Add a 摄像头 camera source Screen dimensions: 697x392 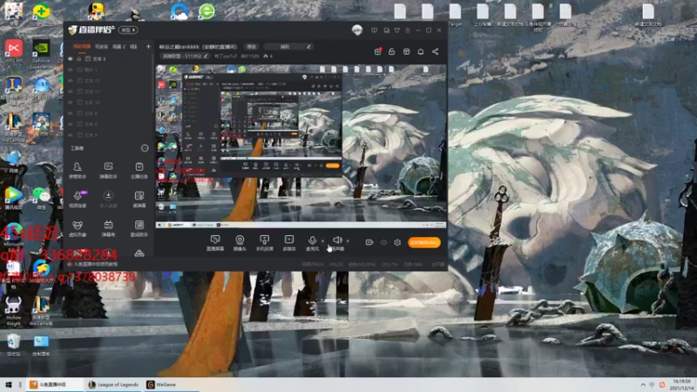coord(240,243)
